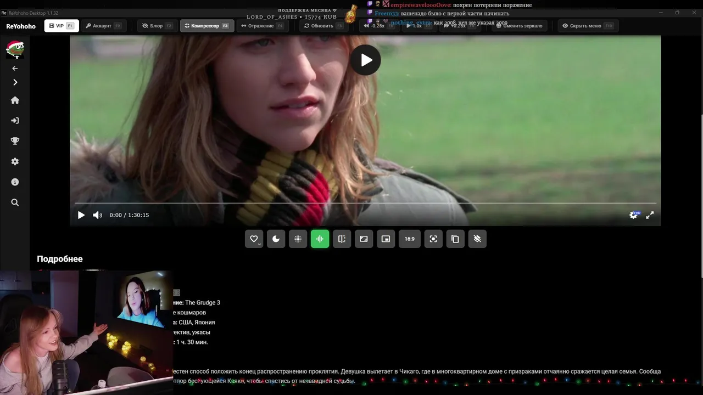
Task: Open the home page sidebar icon
Action: (x=15, y=100)
